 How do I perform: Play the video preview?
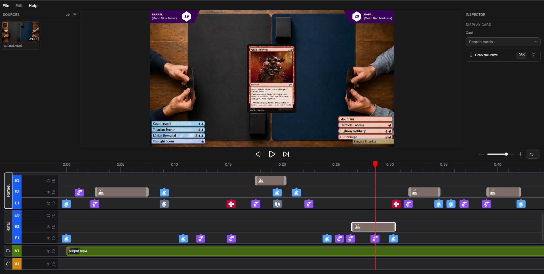[x=272, y=154]
